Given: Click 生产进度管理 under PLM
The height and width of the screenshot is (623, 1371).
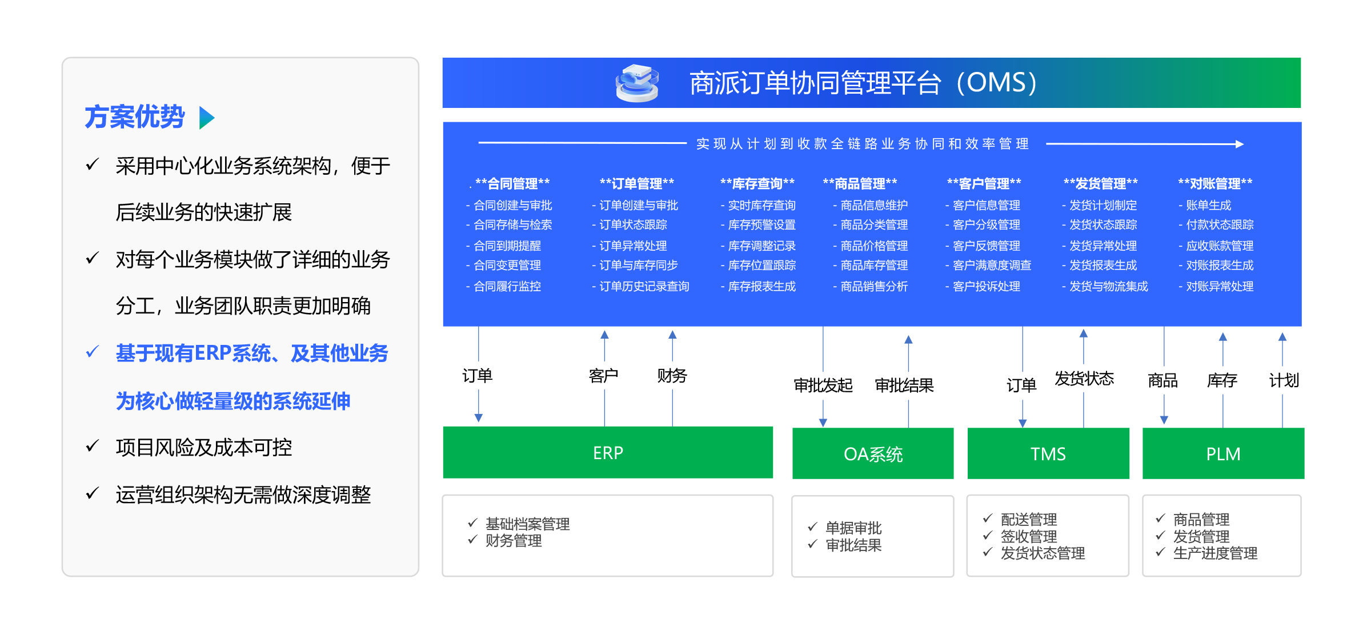Looking at the screenshot, I should [1215, 553].
